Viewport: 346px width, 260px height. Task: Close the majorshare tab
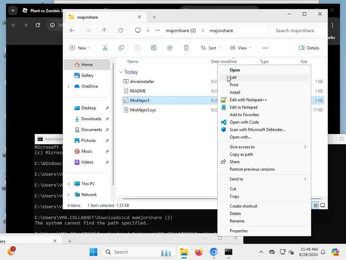[140, 17]
